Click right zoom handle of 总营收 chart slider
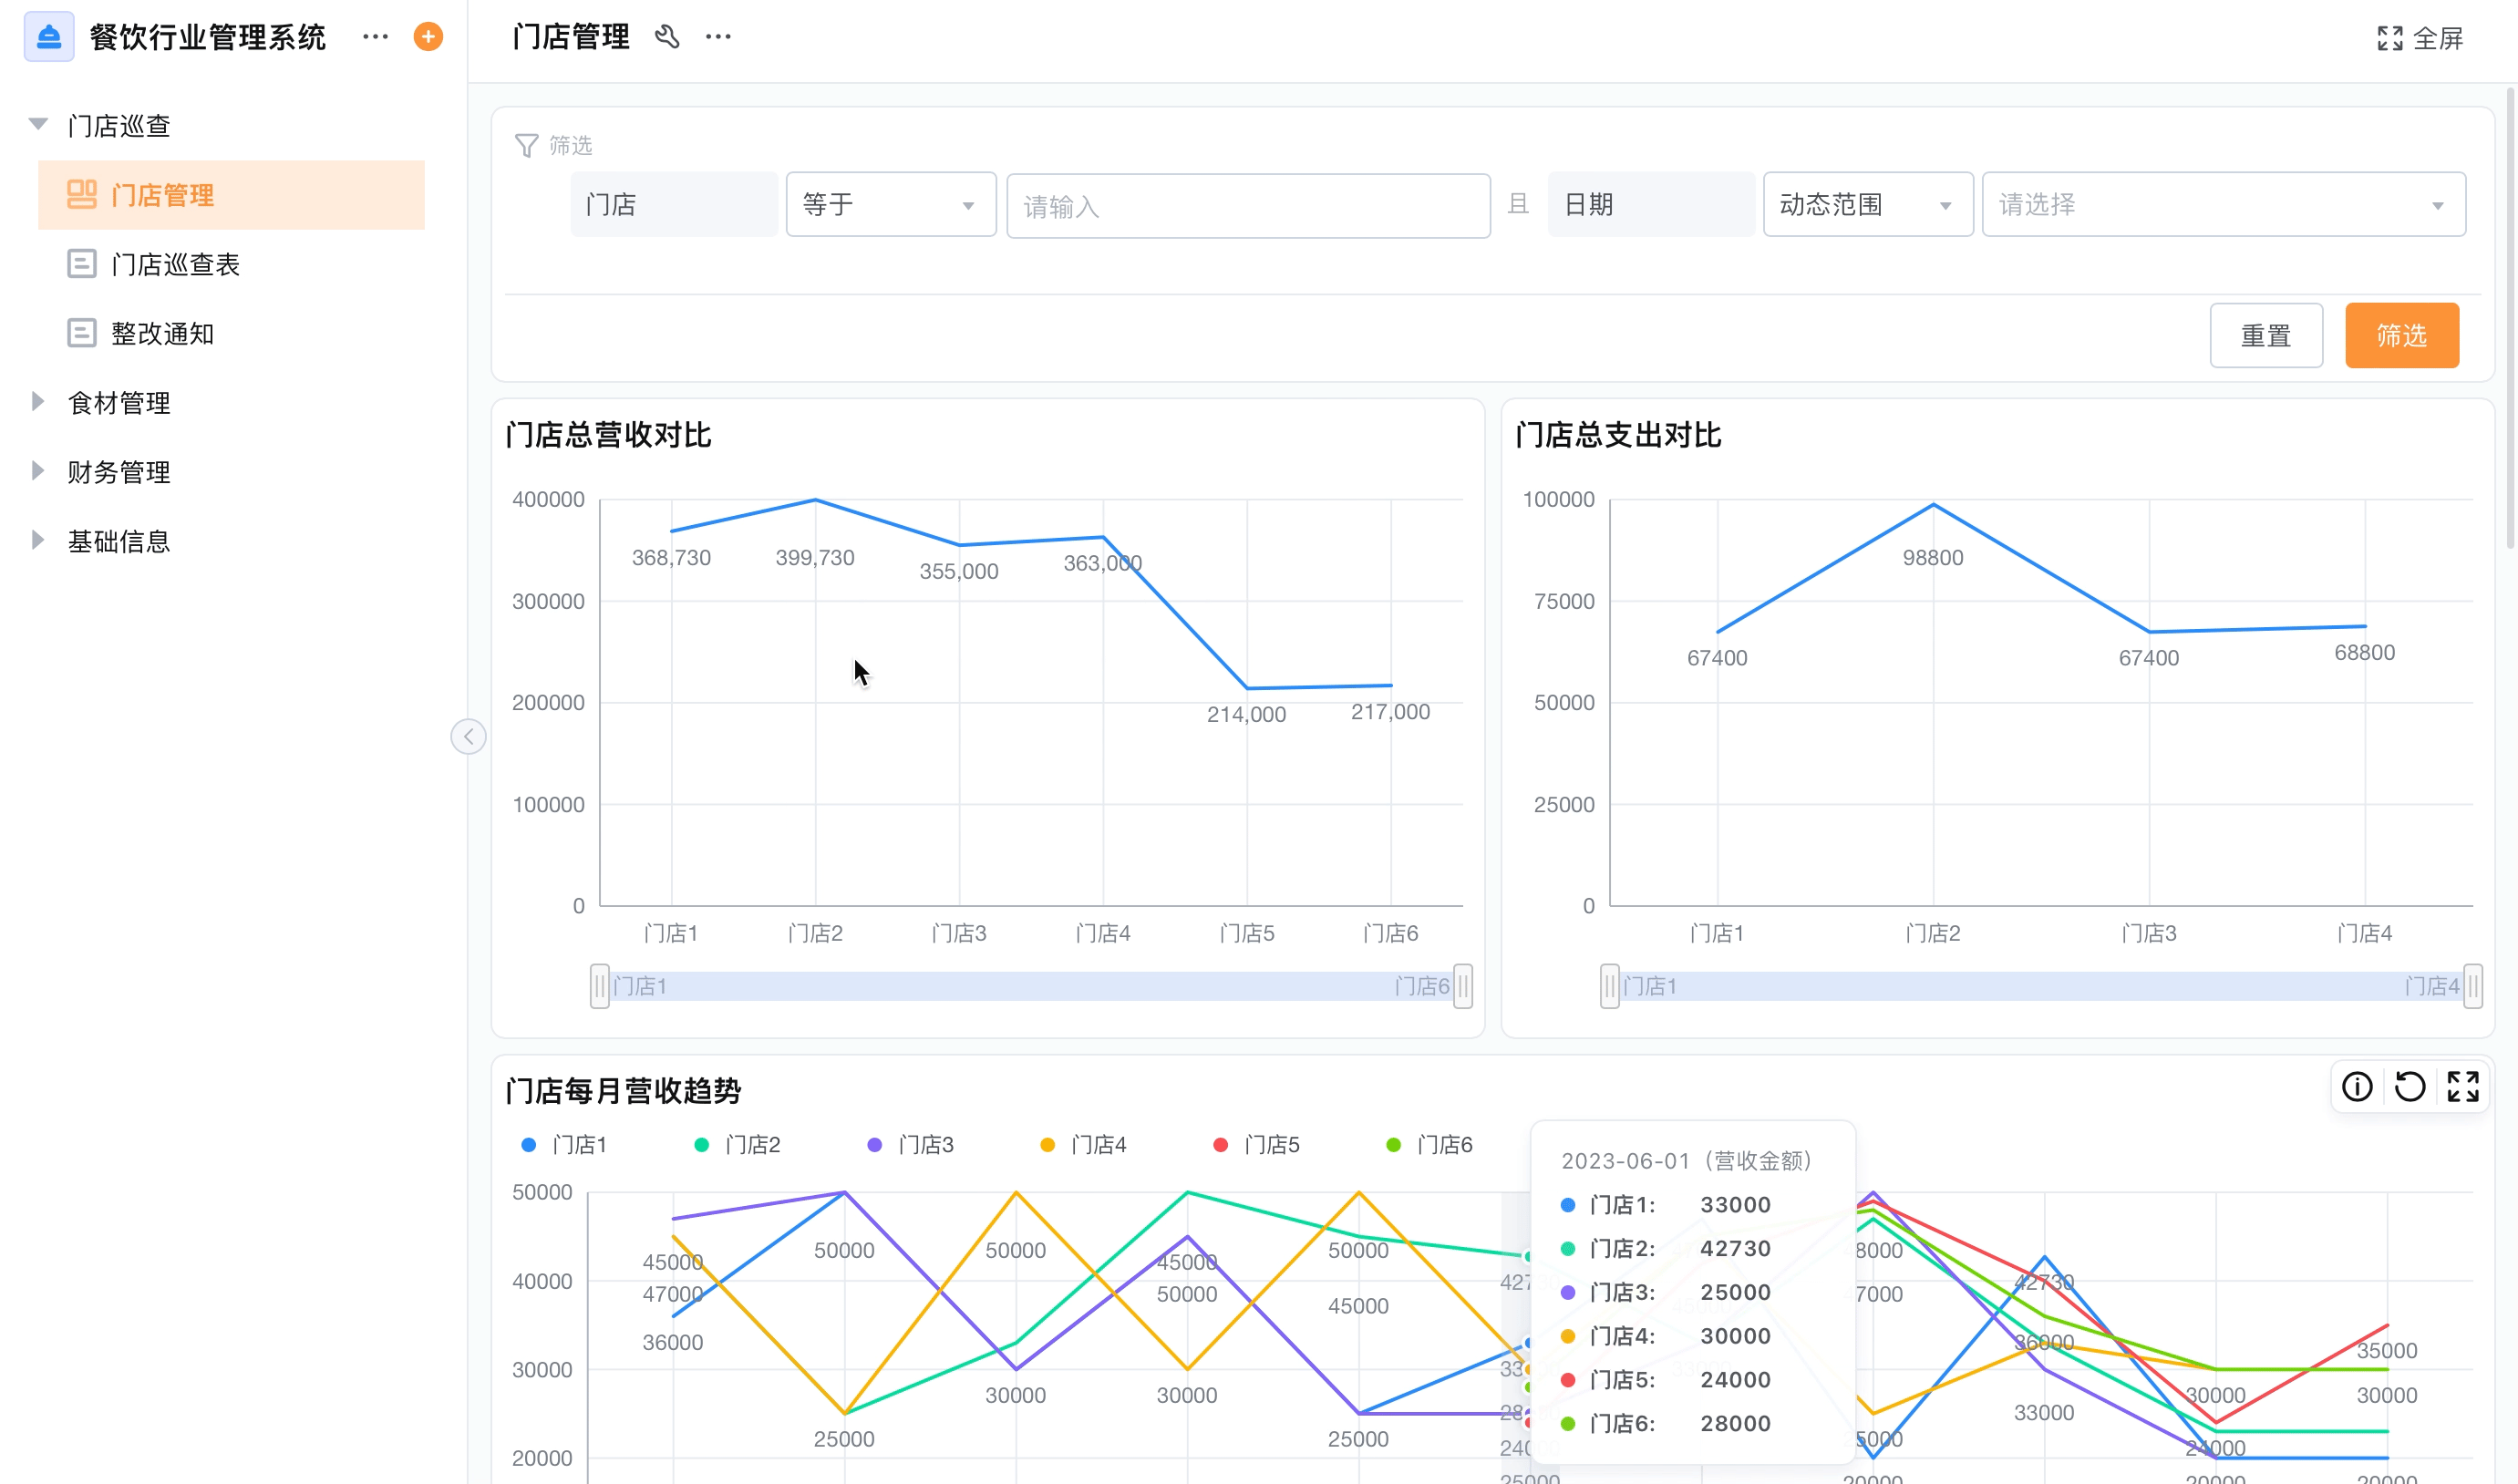This screenshot has height=1484, width=2518. click(1462, 986)
